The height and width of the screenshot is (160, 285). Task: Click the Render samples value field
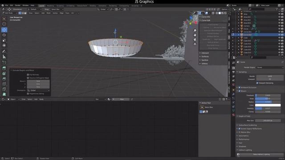point(270,76)
